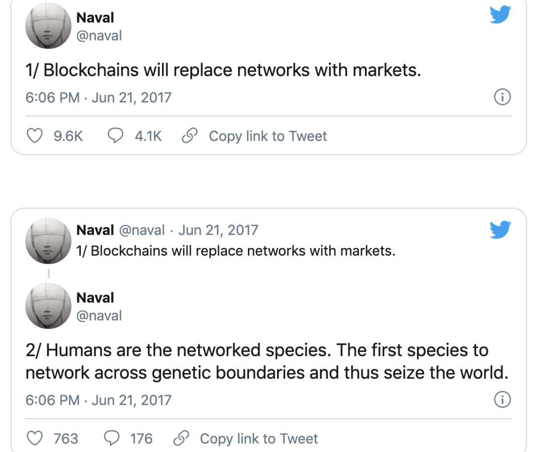Image resolution: width=542 pixels, height=452 pixels.
Task: Click chain link icon on first tweet
Action: (x=189, y=136)
